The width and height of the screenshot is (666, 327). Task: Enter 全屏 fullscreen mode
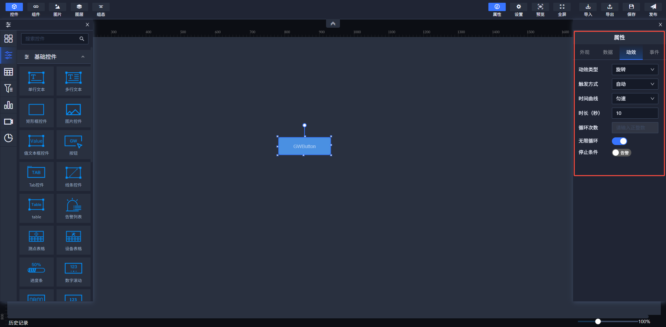(562, 10)
